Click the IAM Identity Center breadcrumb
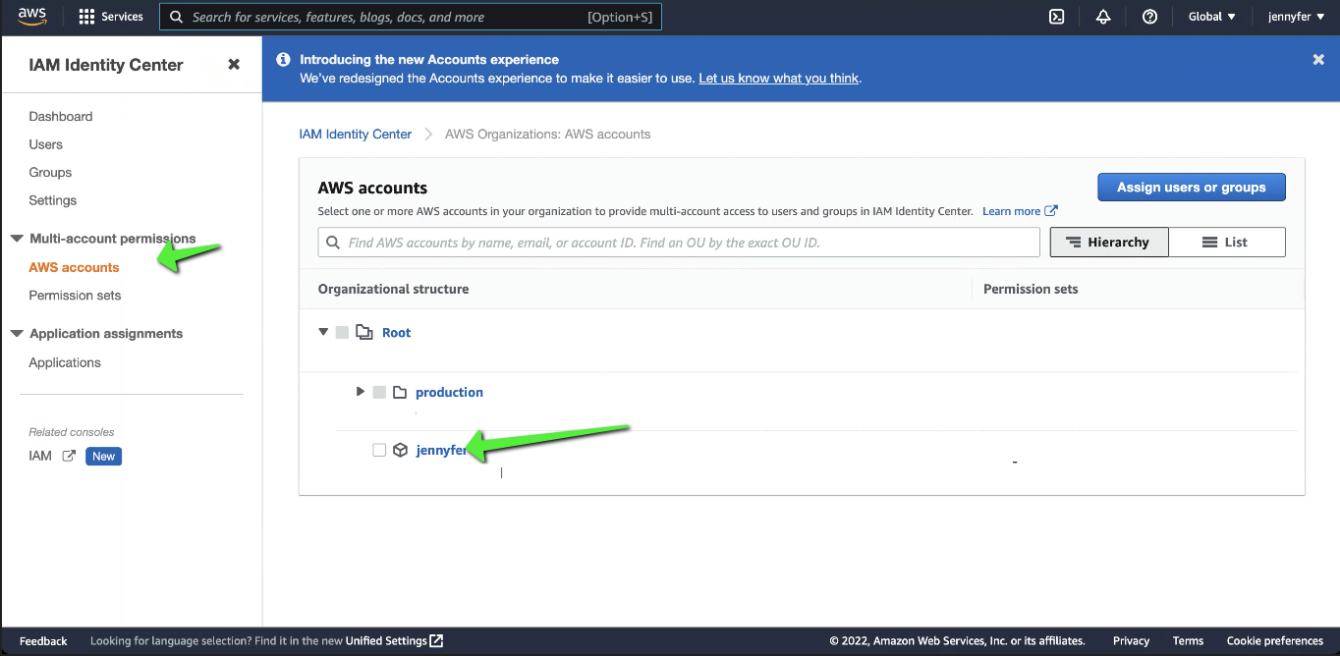Image resolution: width=1340 pixels, height=656 pixels. (x=356, y=134)
